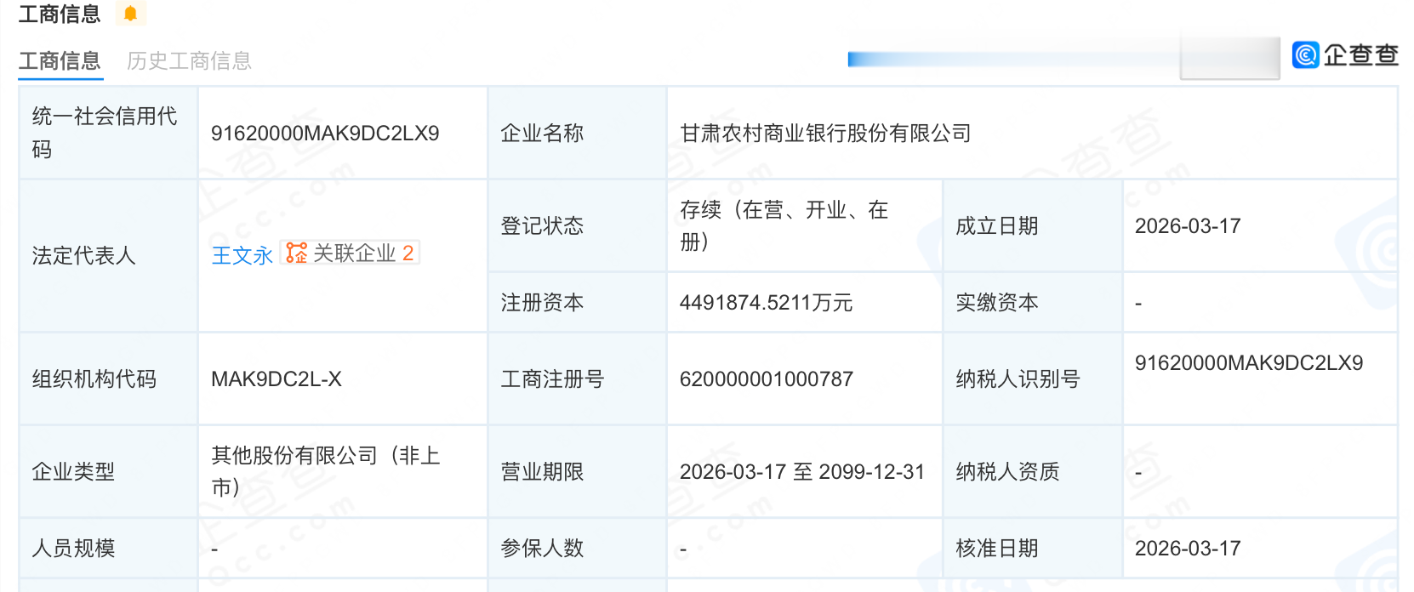Click the 法定代表人 label cell
This screenshot has width=1414, height=592.
[x=108, y=255]
